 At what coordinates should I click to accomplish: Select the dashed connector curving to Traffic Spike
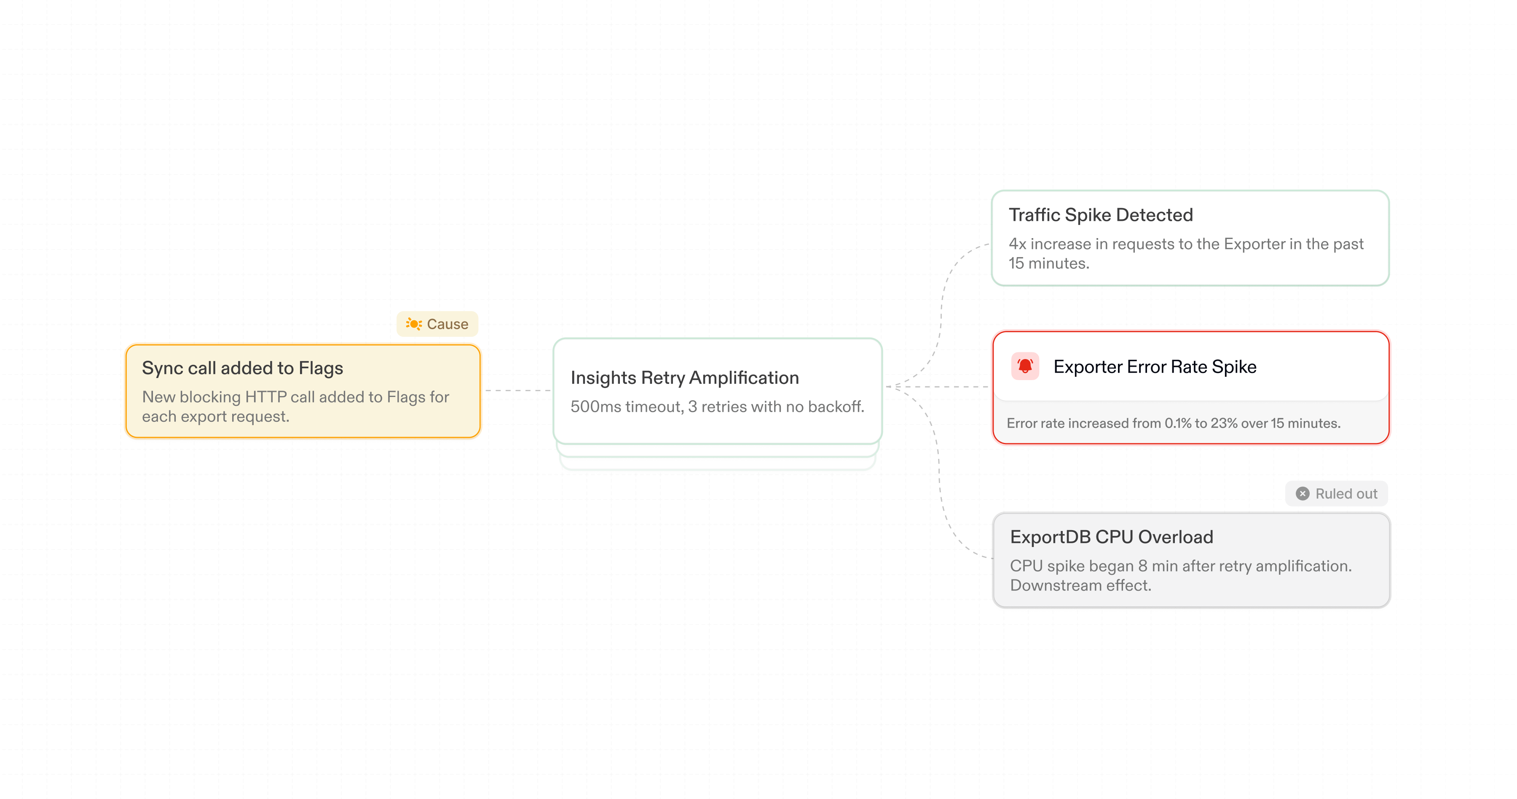(x=942, y=306)
